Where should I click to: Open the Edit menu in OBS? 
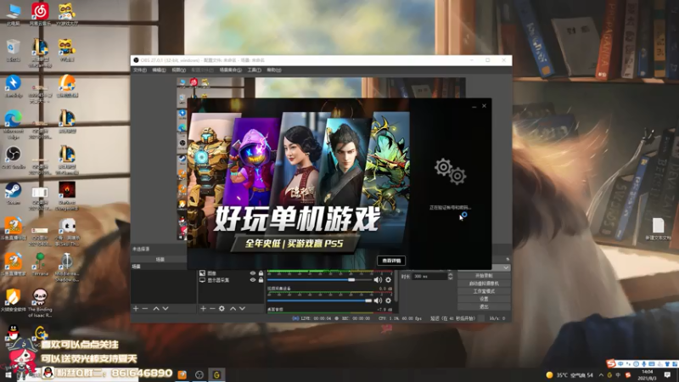[x=159, y=70]
